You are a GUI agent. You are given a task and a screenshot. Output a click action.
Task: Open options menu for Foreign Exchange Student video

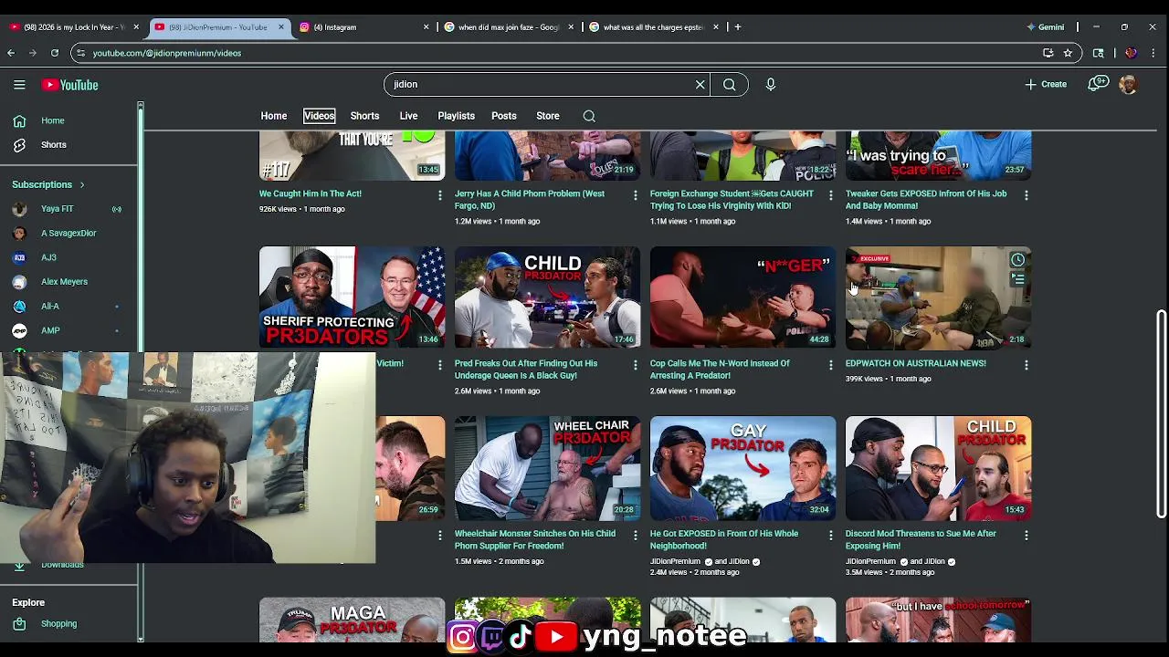click(x=830, y=195)
